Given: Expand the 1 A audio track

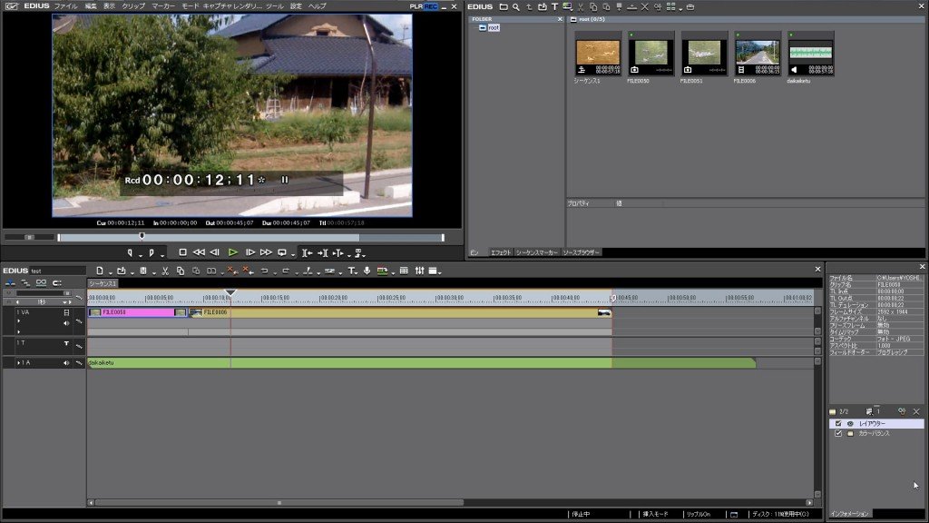Looking at the screenshot, I should click(x=19, y=363).
